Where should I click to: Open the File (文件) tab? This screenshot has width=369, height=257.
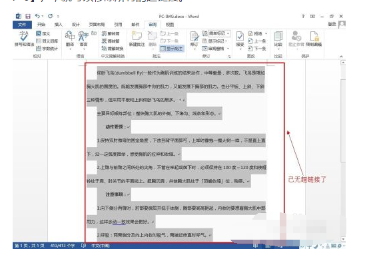[22, 25]
